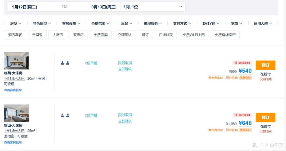Click 黄金贵宾价 tag on the ¥648 room

(216, 130)
